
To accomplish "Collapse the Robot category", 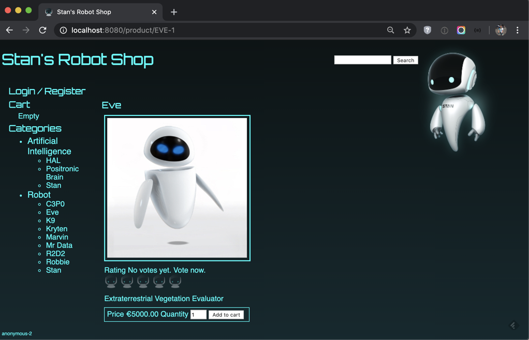I will coord(39,195).
